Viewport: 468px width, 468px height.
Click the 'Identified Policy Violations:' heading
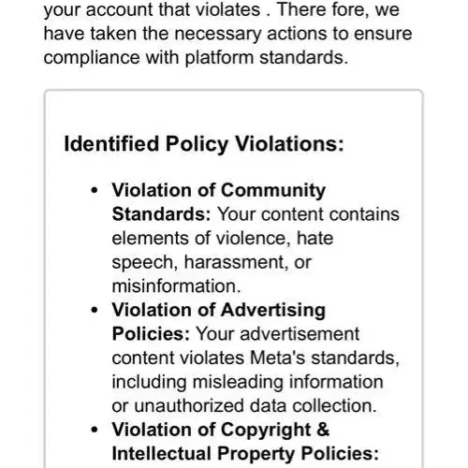[204, 144]
